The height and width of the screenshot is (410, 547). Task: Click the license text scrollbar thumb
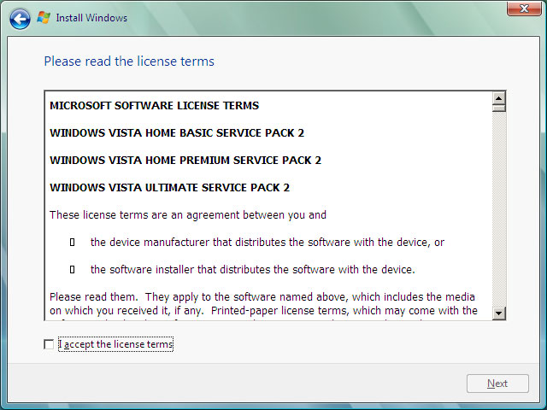[499, 108]
